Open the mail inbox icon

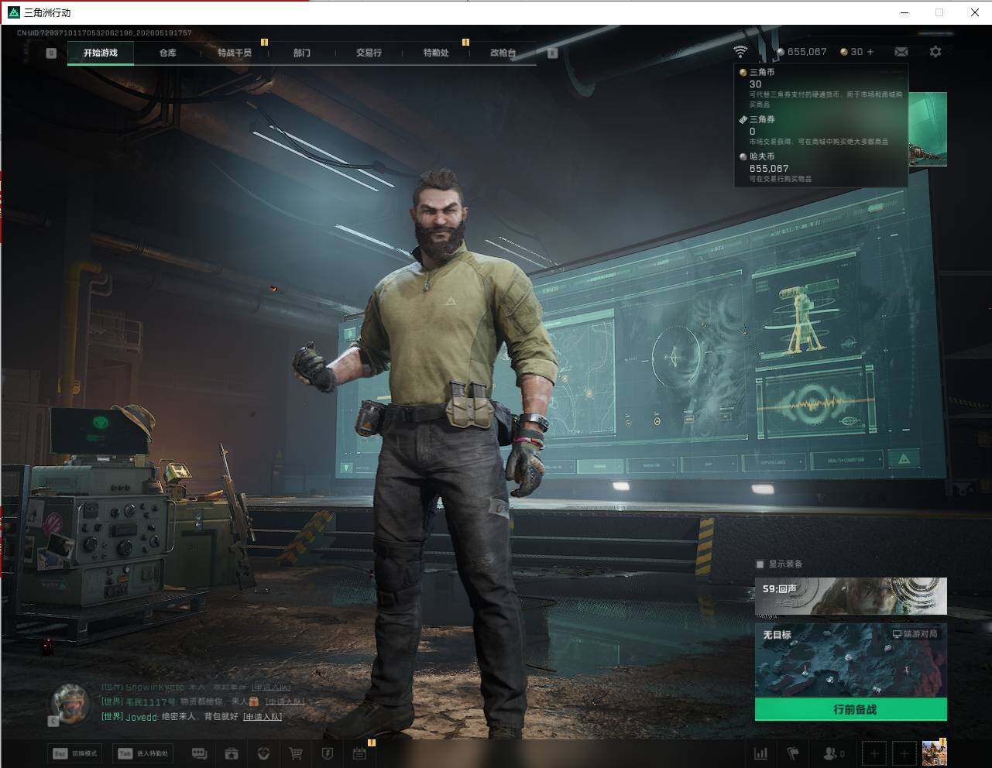tap(901, 52)
